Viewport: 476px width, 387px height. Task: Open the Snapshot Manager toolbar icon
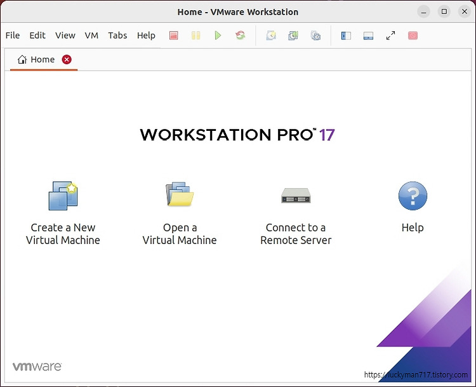[315, 36]
